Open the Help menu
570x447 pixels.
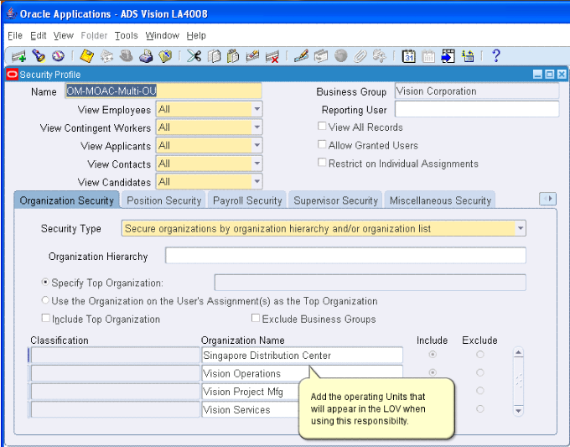[x=196, y=36]
